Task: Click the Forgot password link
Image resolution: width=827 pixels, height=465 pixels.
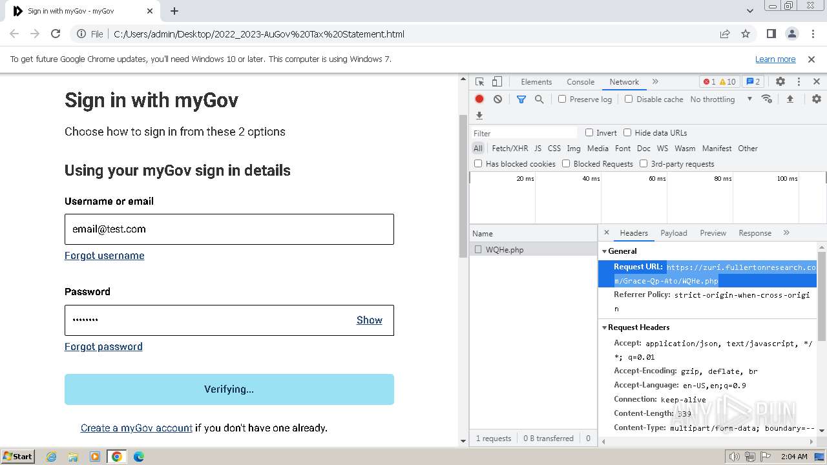Action: [x=103, y=347]
